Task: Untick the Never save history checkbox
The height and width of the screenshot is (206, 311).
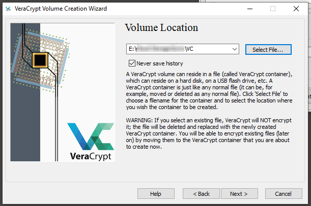Action: (x=132, y=63)
